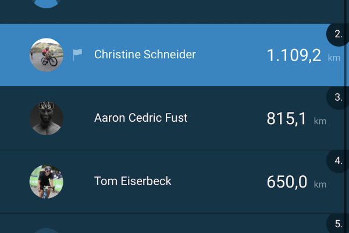The width and height of the screenshot is (349, 233).
Task: Click the rank 5 badge
Action: (x=339, y=224)
